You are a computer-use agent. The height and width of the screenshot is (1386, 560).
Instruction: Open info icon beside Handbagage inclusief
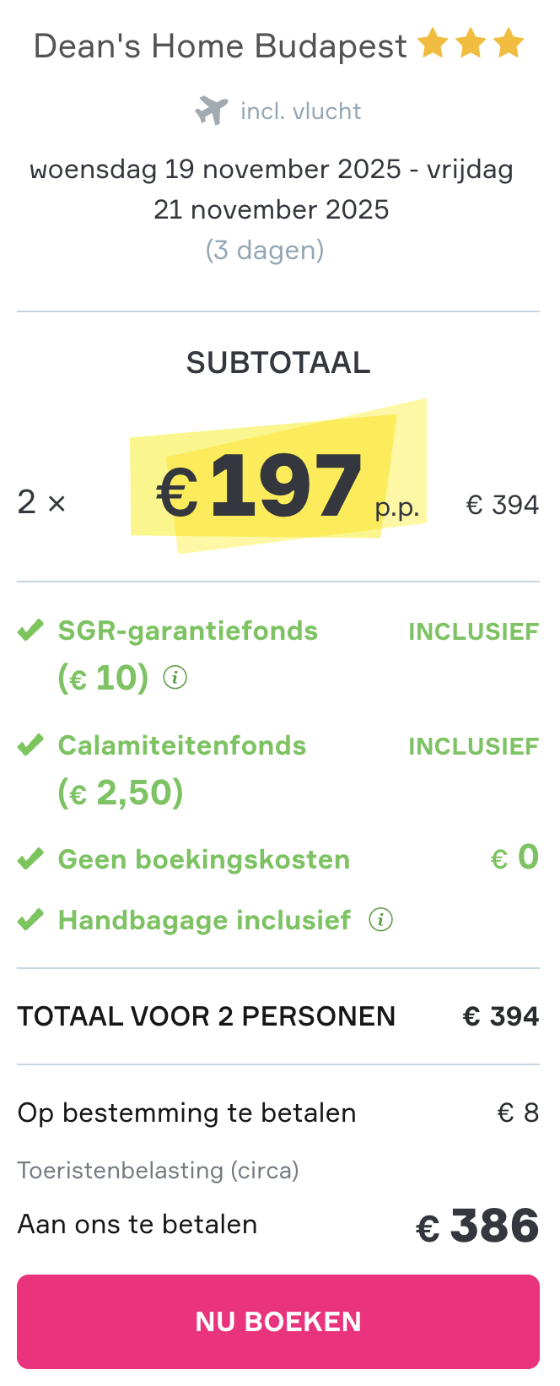point(380,920)
